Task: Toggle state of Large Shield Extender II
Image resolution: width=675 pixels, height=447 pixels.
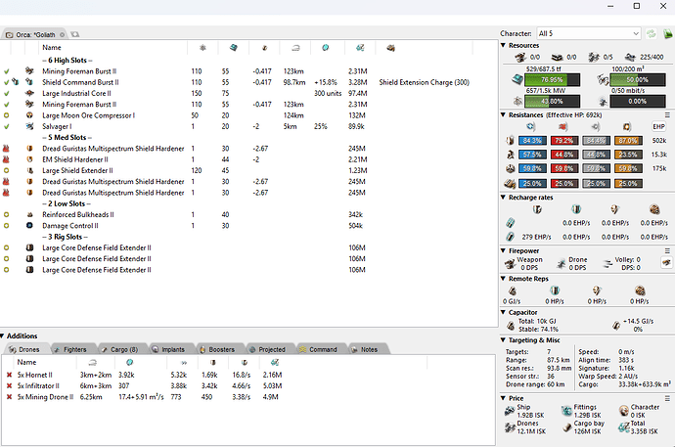Action: point(6,170)
